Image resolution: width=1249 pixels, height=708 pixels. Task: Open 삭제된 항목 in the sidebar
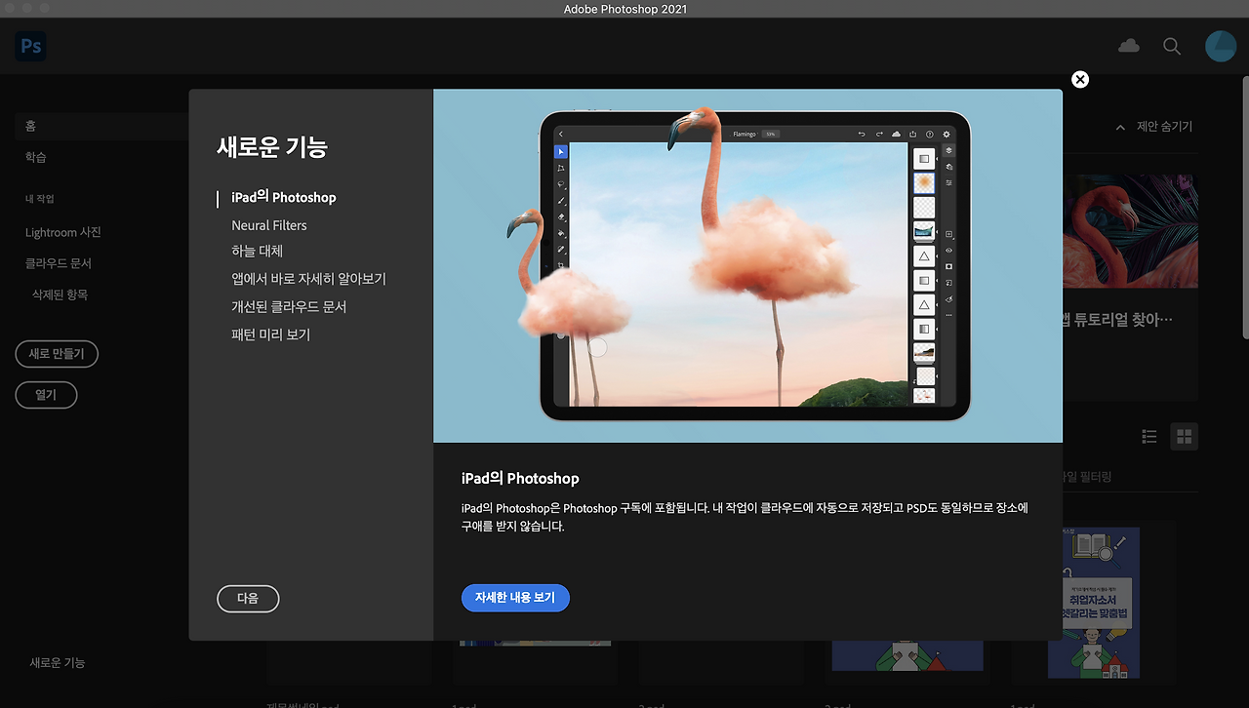click(60, 295)
